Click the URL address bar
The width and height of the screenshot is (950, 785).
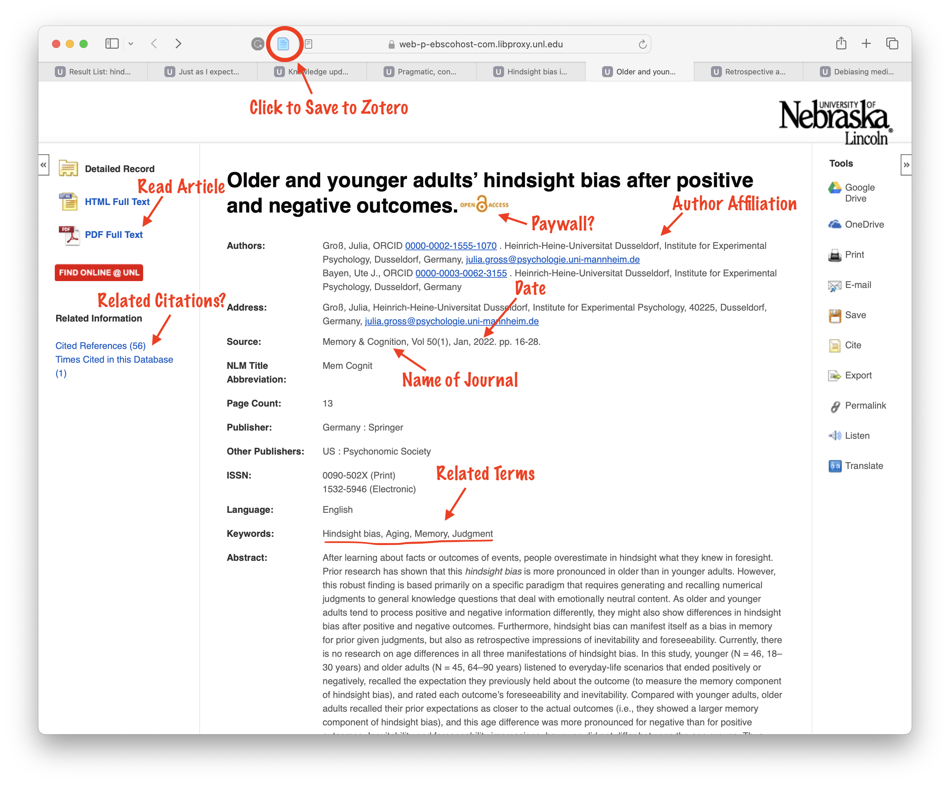[x=480, y=44]
